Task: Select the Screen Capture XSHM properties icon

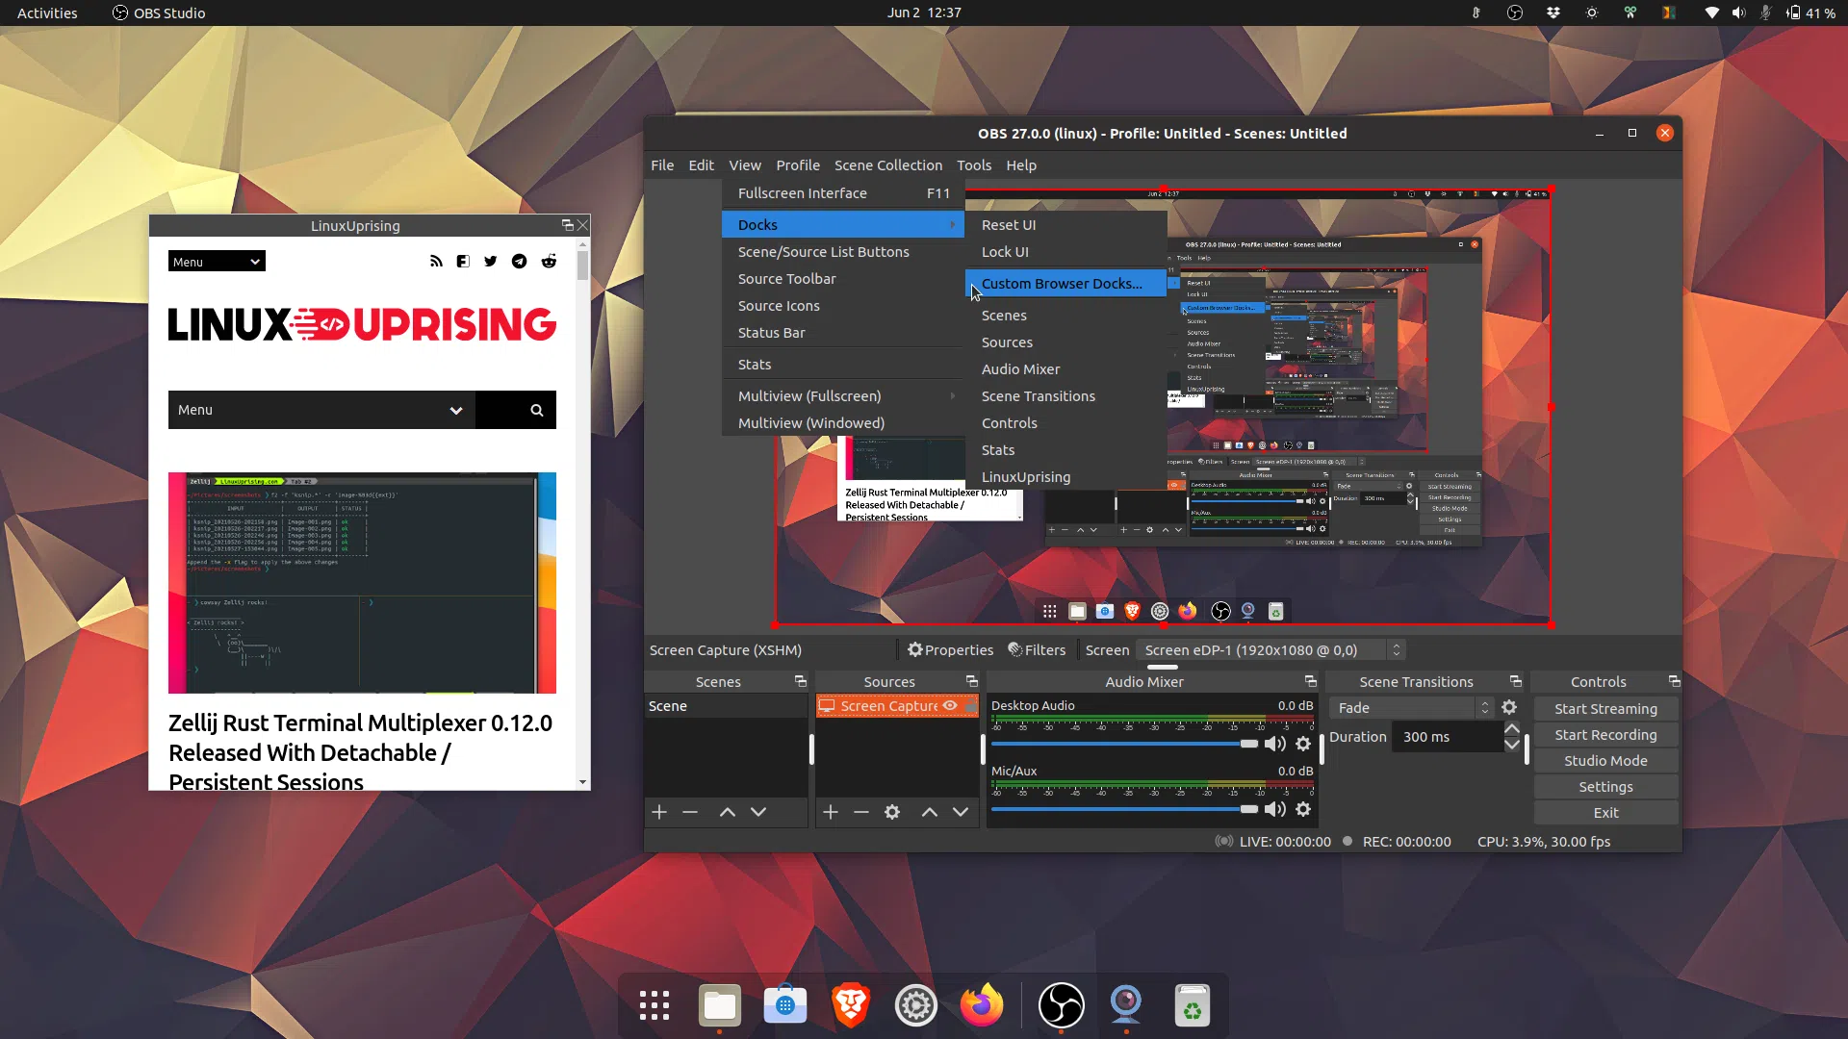Action: (913, 648)
